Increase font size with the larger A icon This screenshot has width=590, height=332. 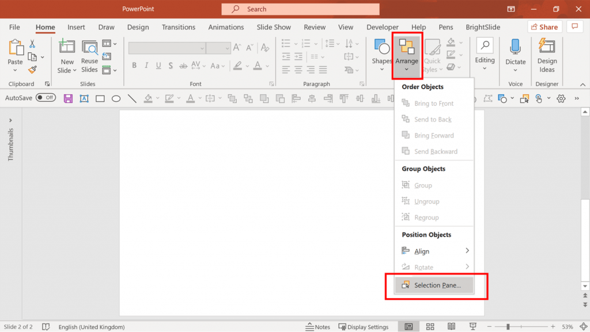pos(237,47)
